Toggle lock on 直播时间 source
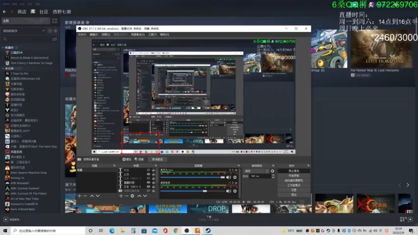The image size is (418, 235). tap(153, 182)
